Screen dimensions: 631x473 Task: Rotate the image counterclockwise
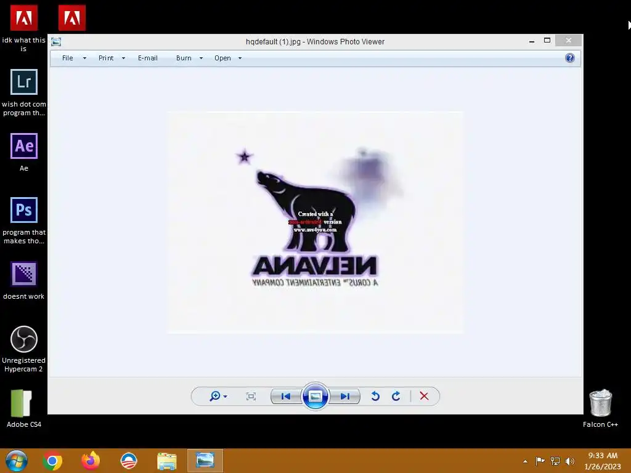(375, 396)
